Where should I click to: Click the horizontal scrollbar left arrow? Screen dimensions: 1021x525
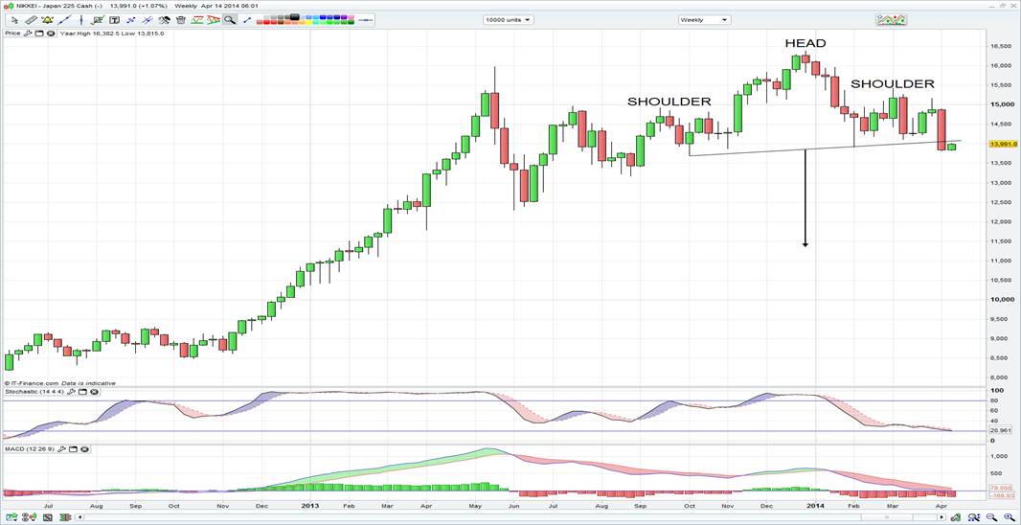pos(80,517)
